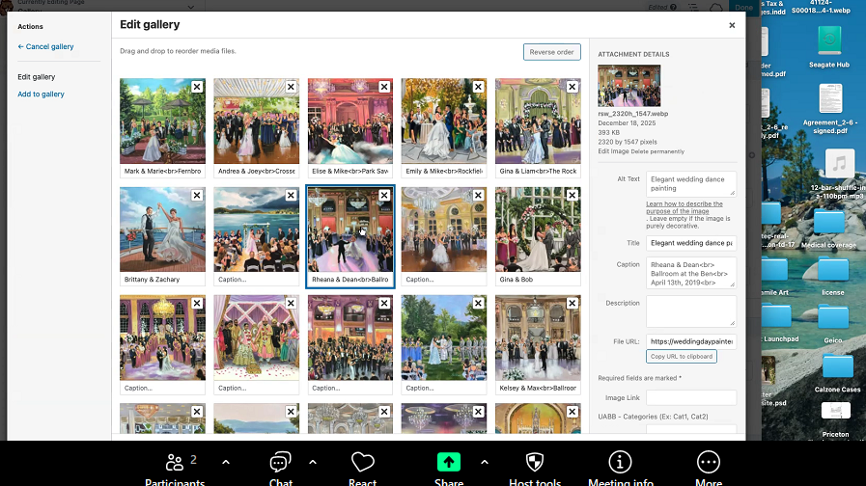This screenshot has height=486, width=866.
Task: Expand the Share options chevron
Action: 484,462
